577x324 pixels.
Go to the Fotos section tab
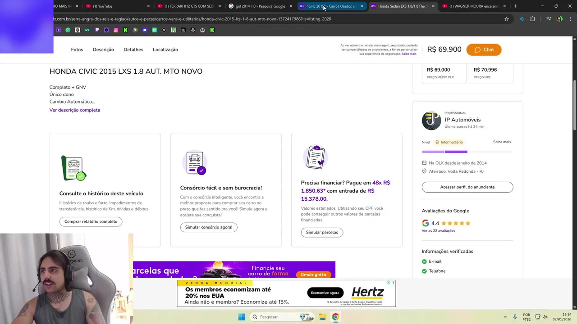click(77, 49)
